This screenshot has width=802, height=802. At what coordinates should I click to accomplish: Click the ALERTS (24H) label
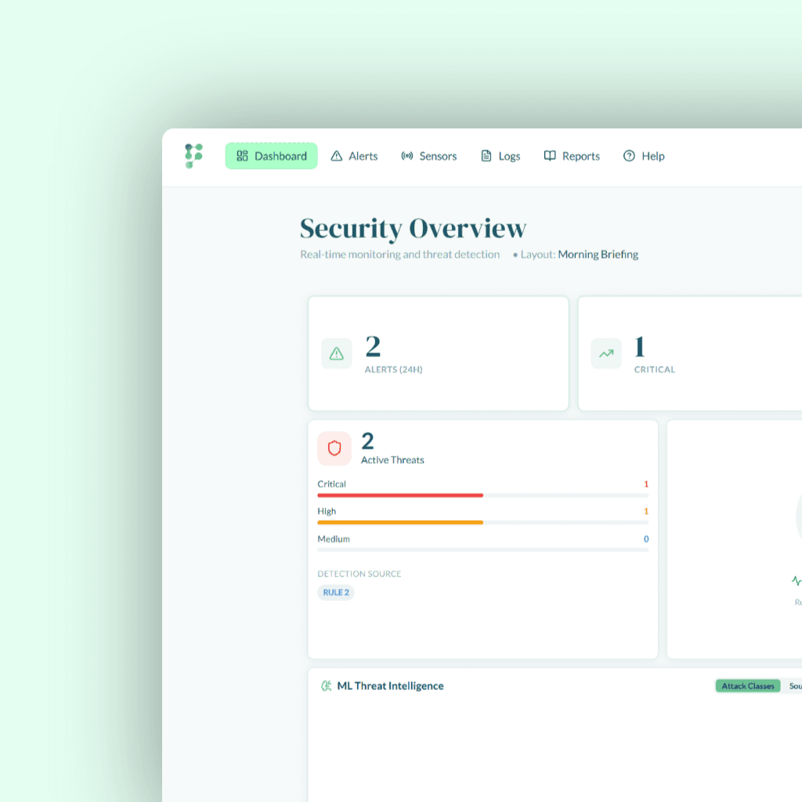point(393,370)
